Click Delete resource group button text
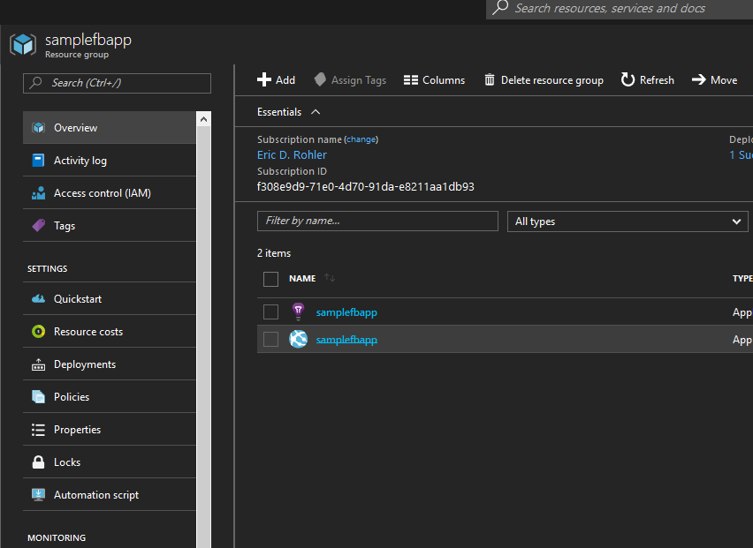Screen dimensions: 753x548 tap(552, 80)
